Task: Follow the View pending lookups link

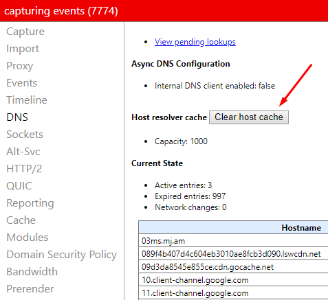Action: [x=195, y=42]
